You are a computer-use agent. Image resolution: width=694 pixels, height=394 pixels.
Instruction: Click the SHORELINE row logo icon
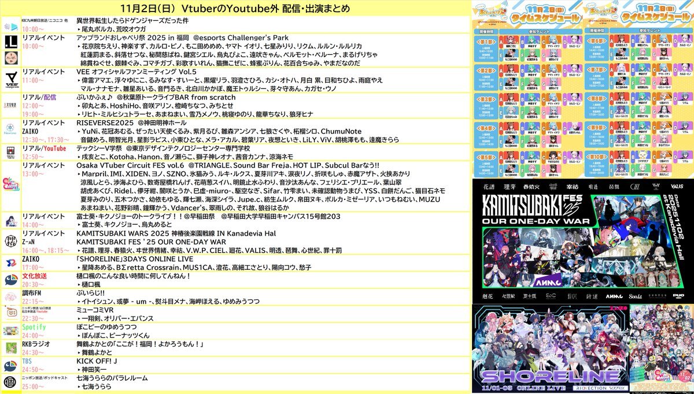(x=10, y=263)
